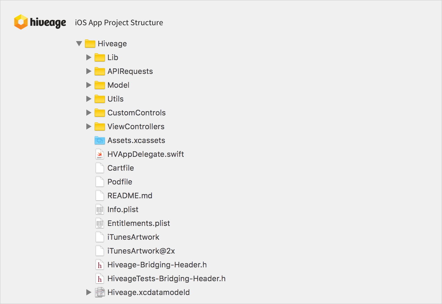Select the APIRequests folder label
This screenshot has width=442, height=304.
pyautogui.click(x=130, y=71)
